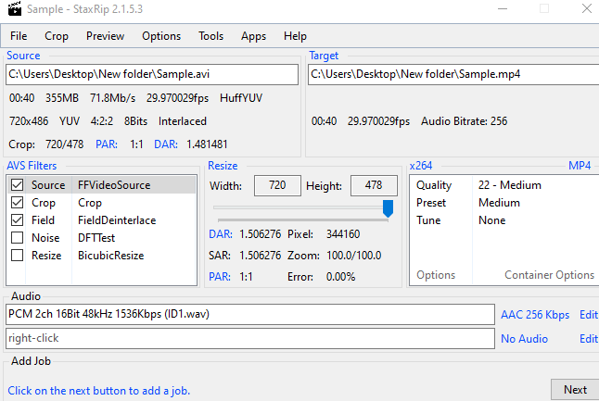Enable the Noise filter checkbox
This screenshot has height=401, width=599.
(17, 238)
